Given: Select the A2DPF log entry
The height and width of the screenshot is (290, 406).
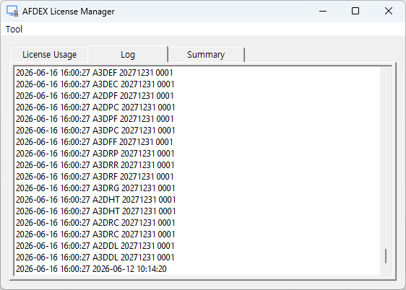Looking at the screenshot, I should point(95,96).
